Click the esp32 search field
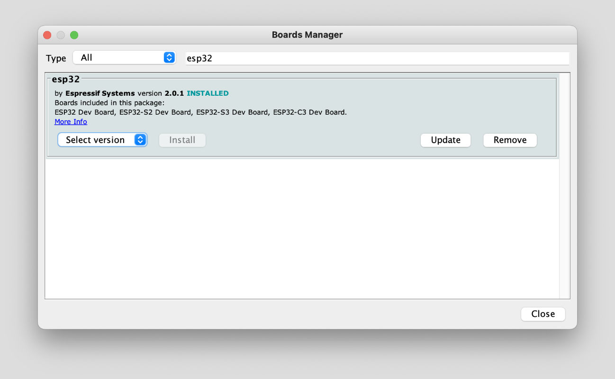This screenshot has width=615, height=379. point(377,58)
